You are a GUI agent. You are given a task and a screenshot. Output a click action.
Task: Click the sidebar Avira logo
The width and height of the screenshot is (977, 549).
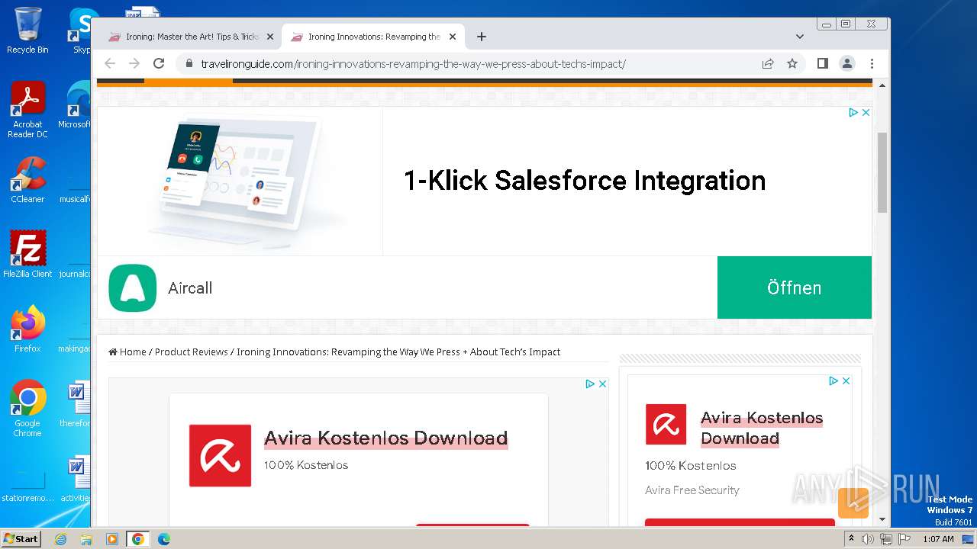666,424
